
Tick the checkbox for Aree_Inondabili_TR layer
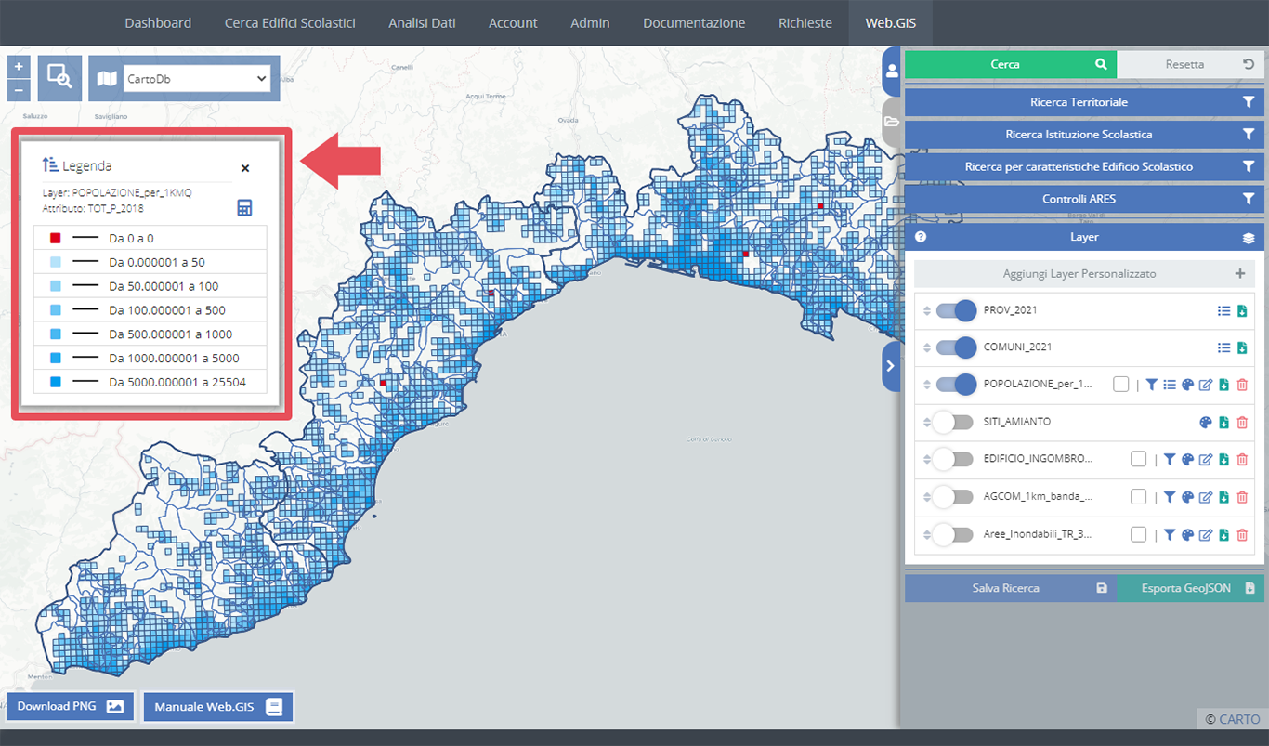pos(1139,534)
